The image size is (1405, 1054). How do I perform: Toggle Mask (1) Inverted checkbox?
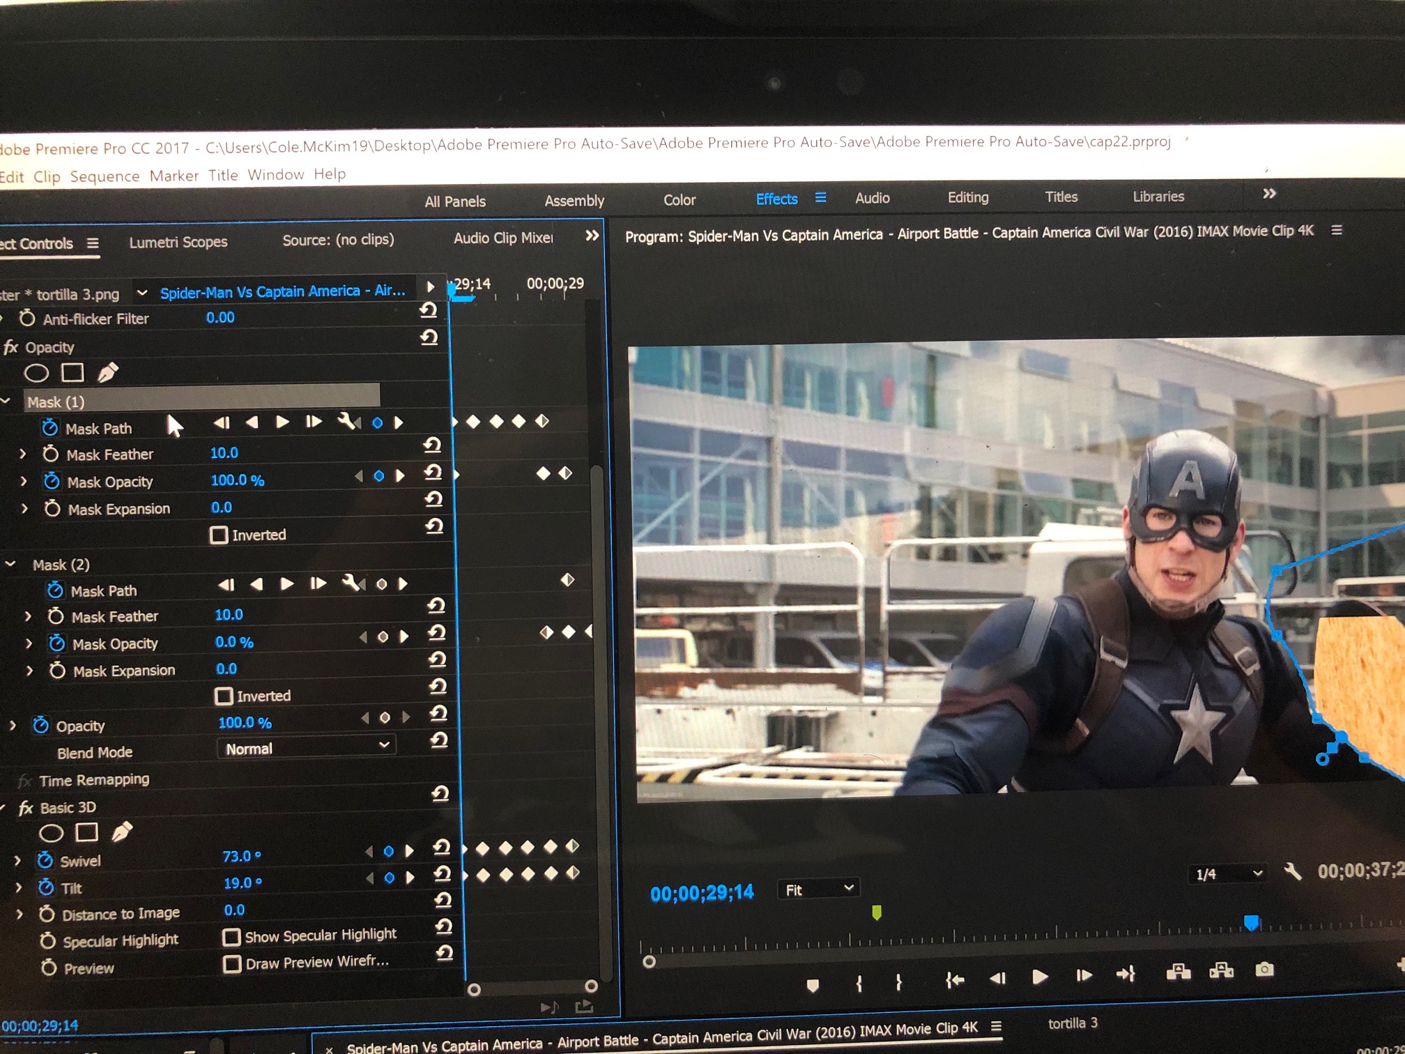coord(219,535)
